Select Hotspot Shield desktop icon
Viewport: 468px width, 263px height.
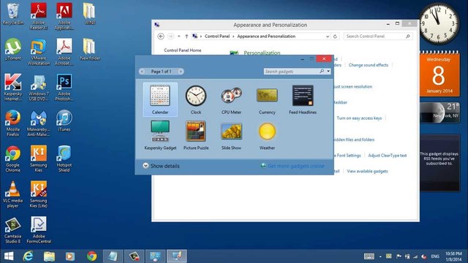click(x=64, y=159)
